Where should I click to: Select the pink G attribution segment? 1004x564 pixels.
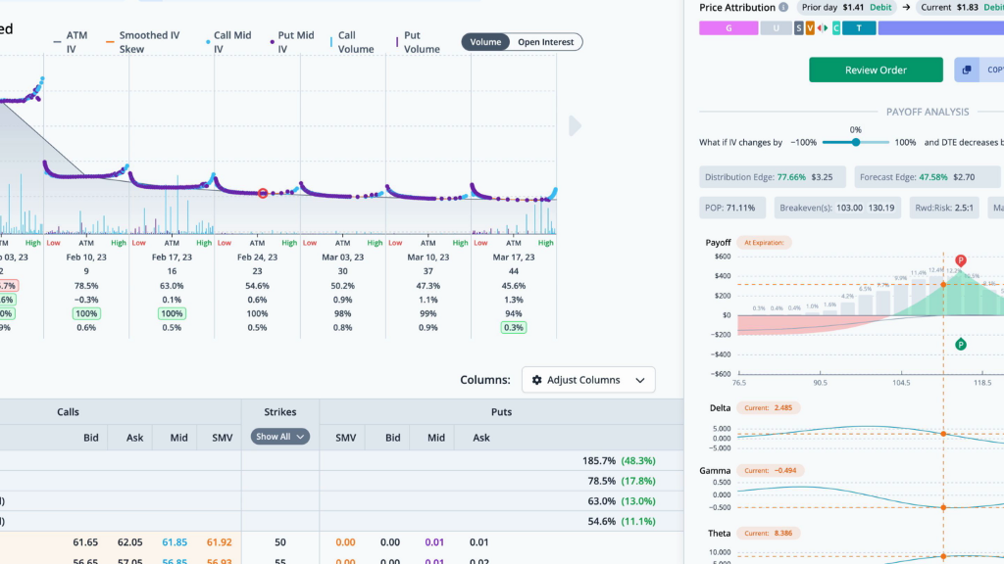point(728,28)
